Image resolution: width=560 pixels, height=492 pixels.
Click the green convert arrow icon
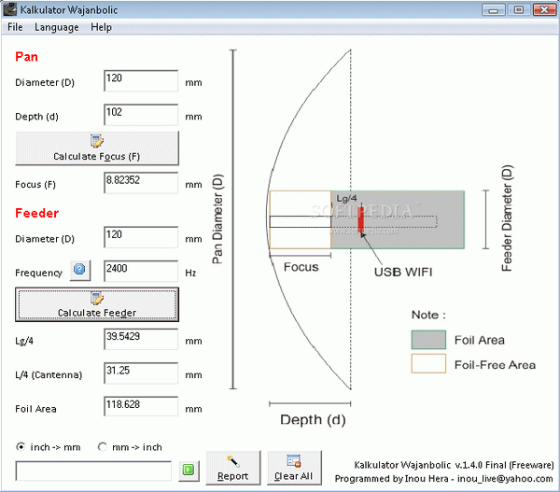pyautogui.click(x=188, y=470)
